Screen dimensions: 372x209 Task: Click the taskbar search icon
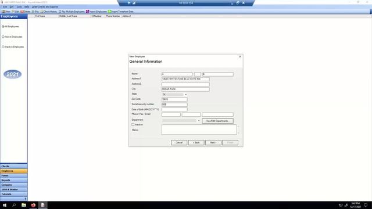14,205
